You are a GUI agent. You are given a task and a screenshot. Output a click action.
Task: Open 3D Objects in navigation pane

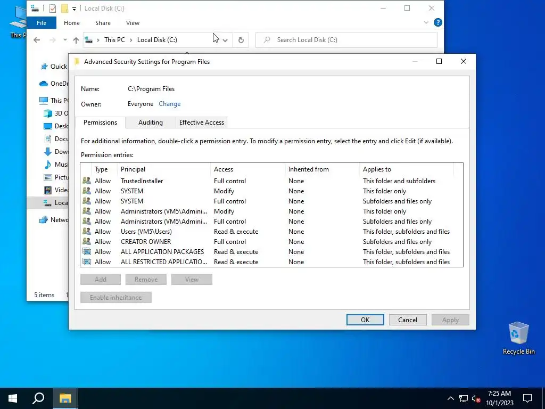point(55,113)
